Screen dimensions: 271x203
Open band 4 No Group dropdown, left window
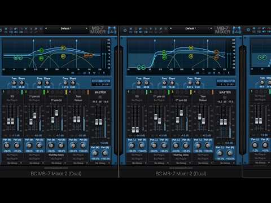click(x=78, y=163)
